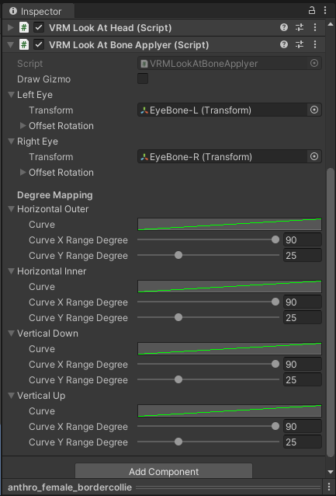Open the asset preview bar options menu
Viewport: 336px width, 496px height.
point(331,487)
